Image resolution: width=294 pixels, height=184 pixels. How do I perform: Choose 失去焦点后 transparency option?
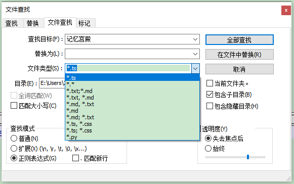tap(208, 139)
